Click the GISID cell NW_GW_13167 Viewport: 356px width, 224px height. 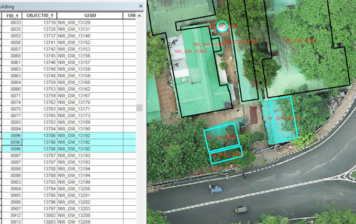click(x=90, y=96)
